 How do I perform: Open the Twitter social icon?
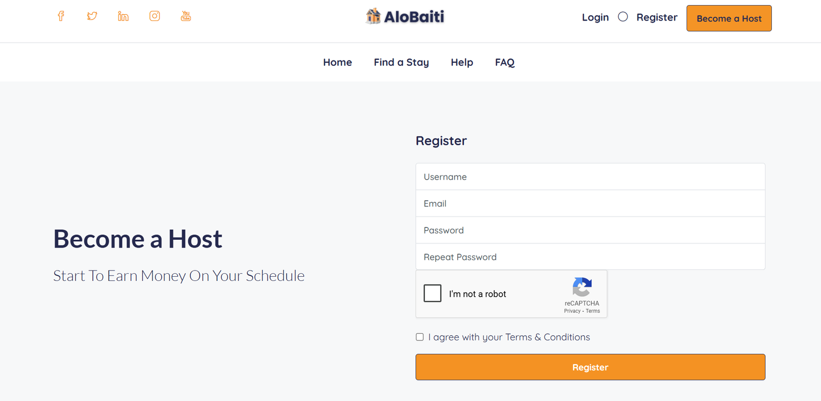92,16
